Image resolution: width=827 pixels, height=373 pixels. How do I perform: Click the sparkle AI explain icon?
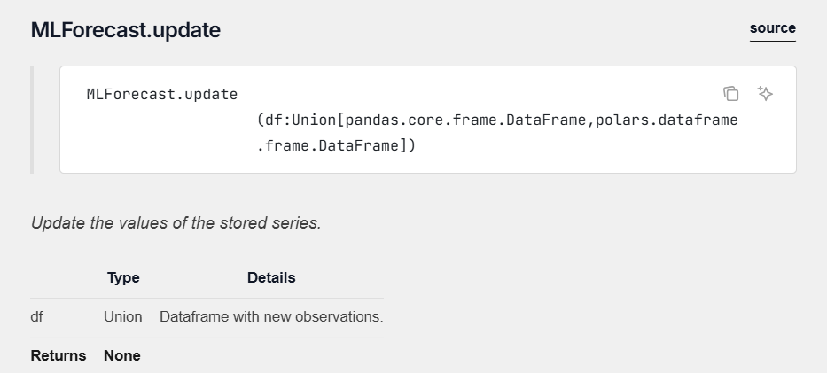766,94
